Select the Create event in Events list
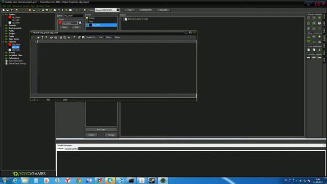Screen dimensions: 327x184 click(101, 18)
